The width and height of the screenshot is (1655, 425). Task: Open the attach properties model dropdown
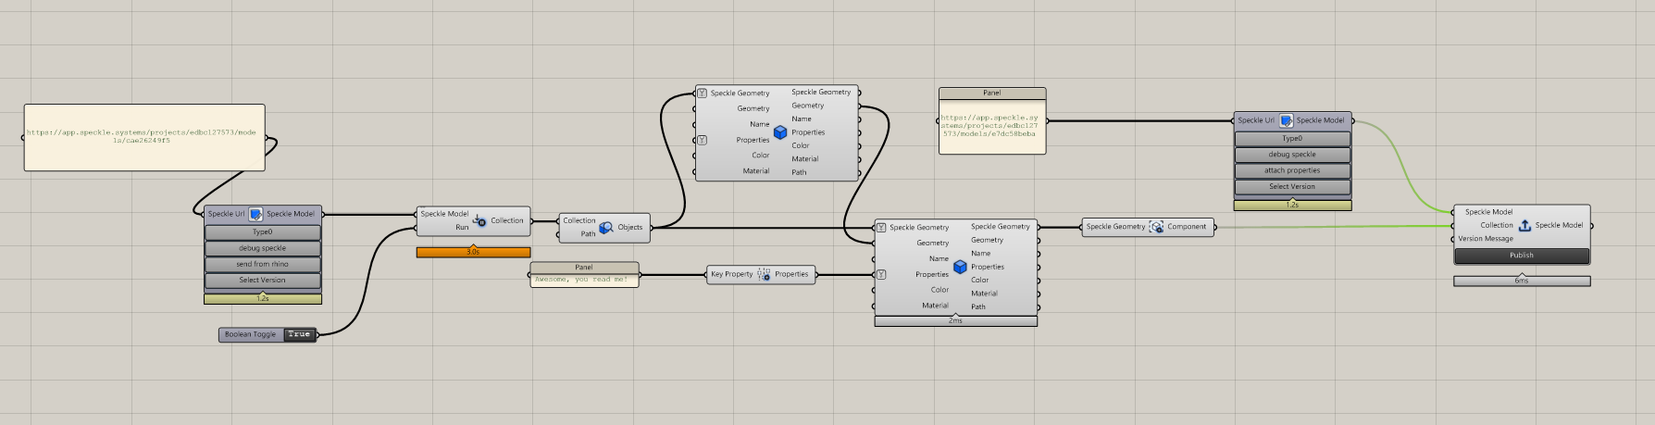[1292, 170]
